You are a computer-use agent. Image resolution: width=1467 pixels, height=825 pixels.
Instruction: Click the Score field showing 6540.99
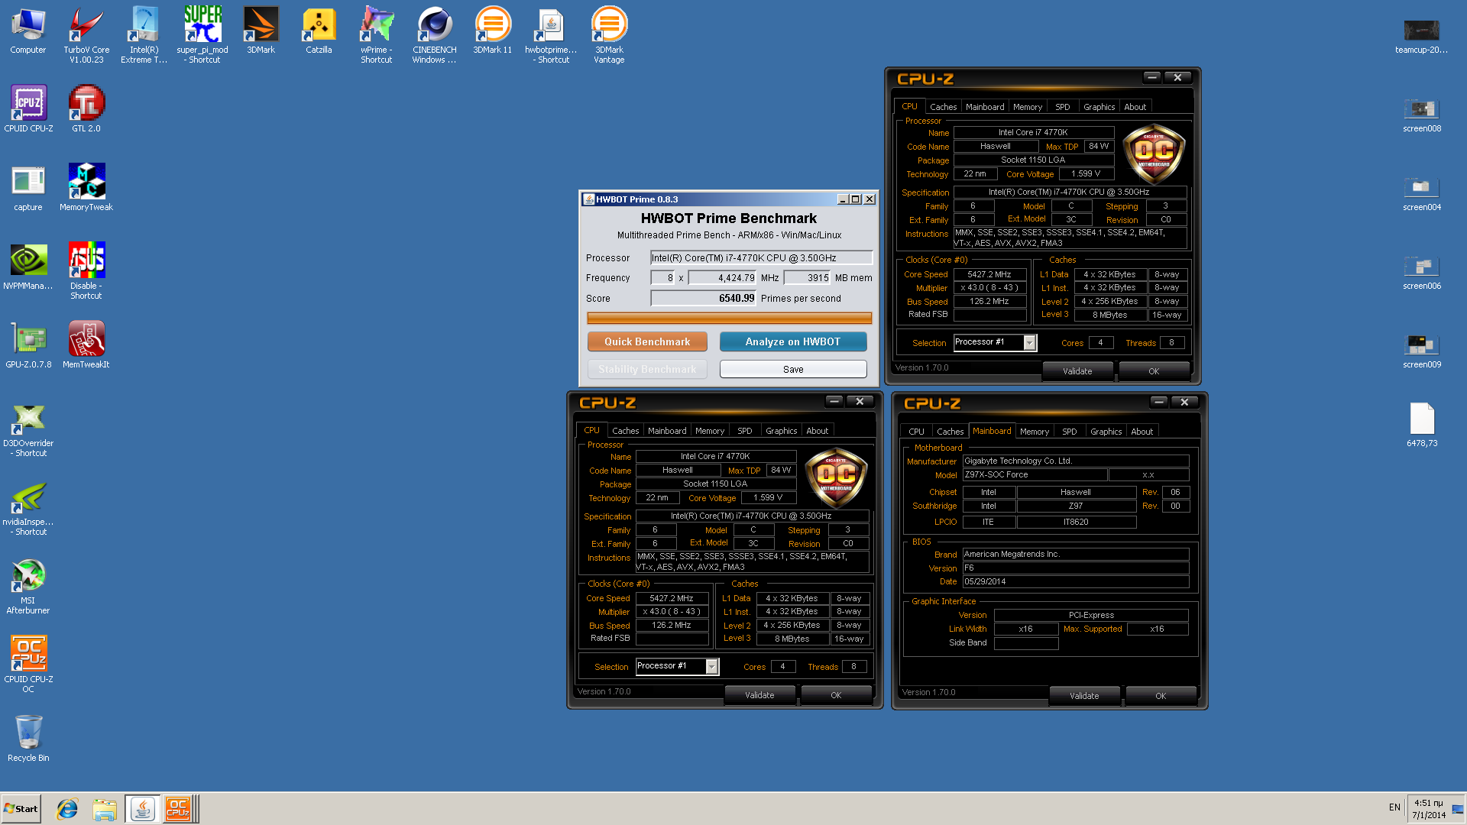(x=703, y=299)
